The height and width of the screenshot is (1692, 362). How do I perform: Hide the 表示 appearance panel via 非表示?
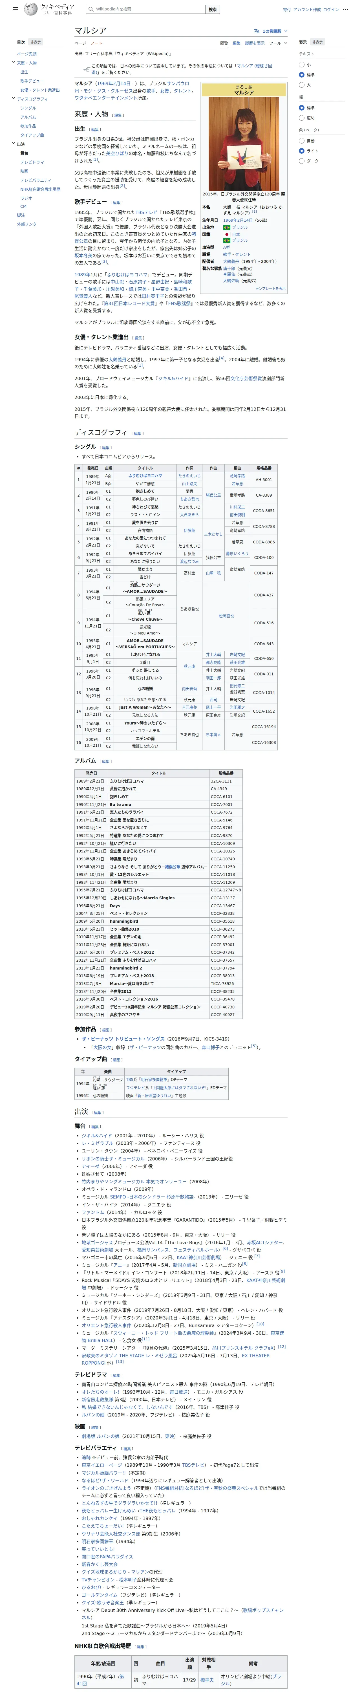[317, 42]
